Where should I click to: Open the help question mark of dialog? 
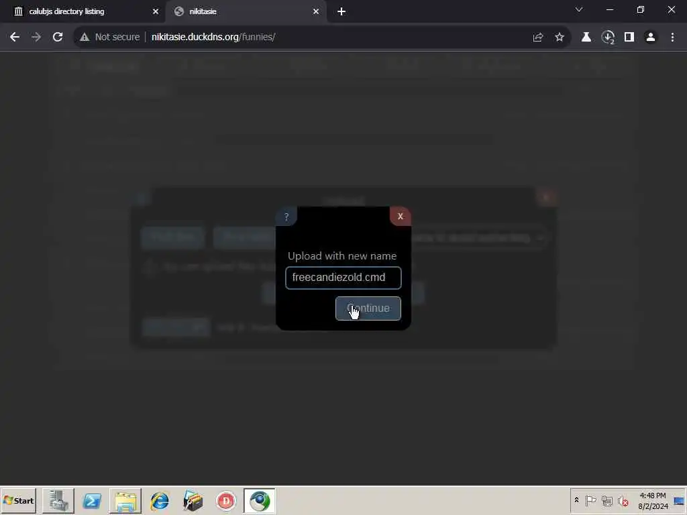(286, 217)
